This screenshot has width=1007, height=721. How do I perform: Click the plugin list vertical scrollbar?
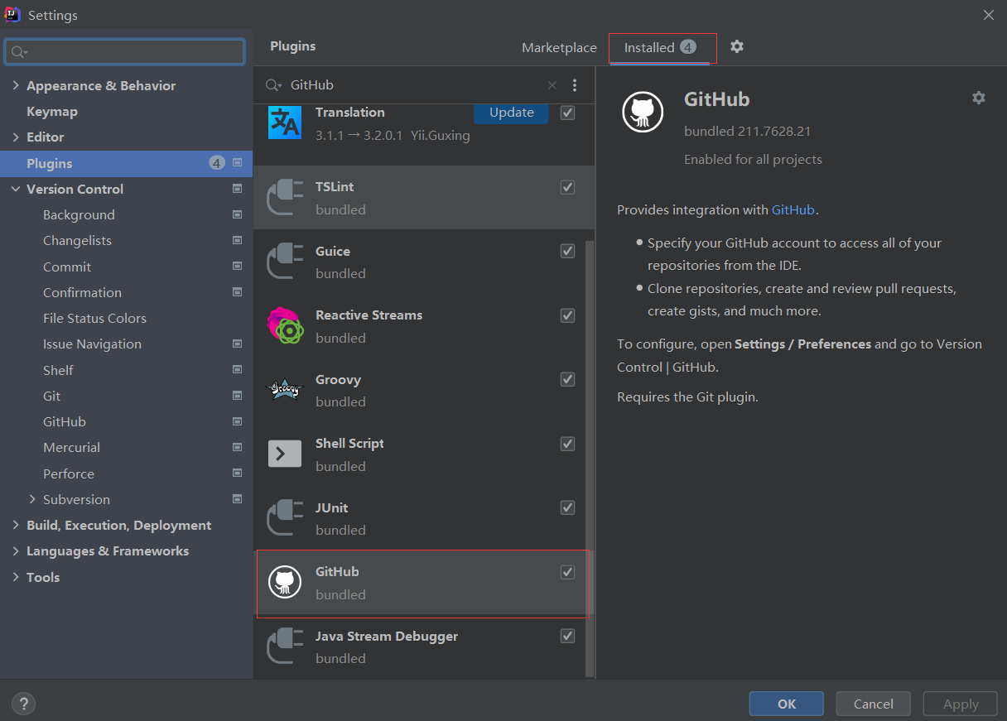click(590, 459)
